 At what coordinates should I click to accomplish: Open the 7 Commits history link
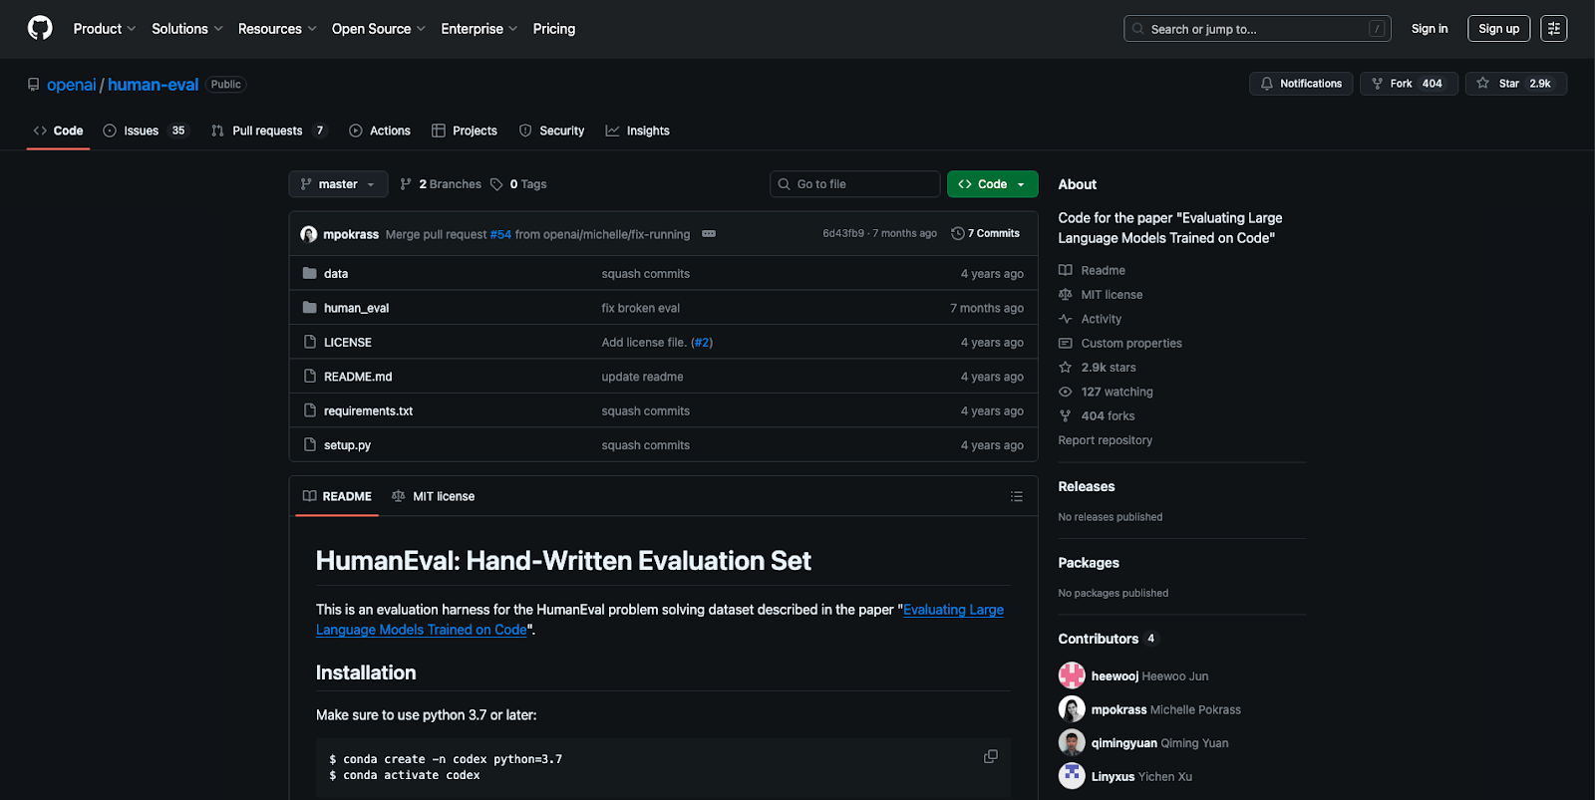(x=986, y=233)
